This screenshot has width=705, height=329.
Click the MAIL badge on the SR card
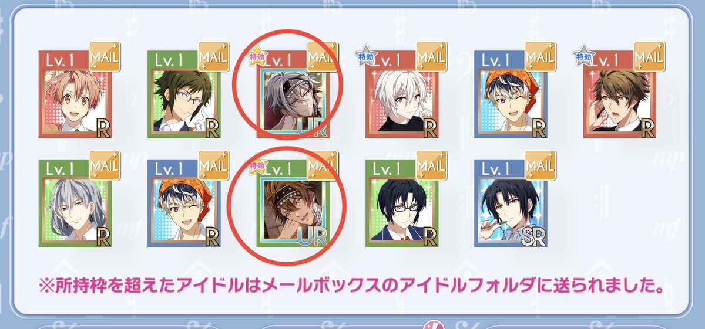539,164
